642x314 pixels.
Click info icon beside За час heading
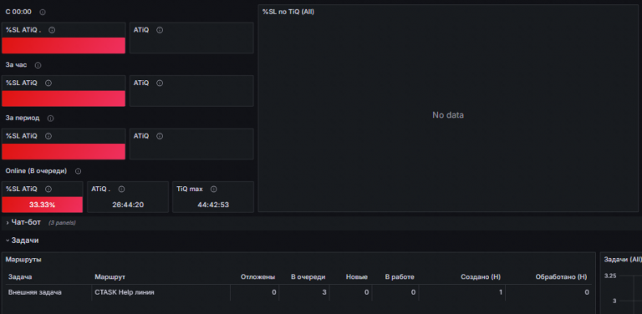point(38,65)
